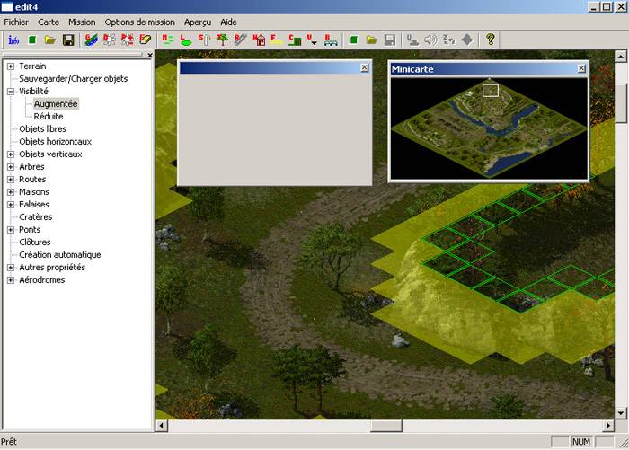Close the Minicarte panel
Screen dimensions: 629x450
(580, 68)
